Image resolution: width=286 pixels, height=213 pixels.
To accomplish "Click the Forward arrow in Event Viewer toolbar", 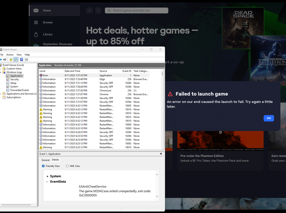I will click(5, 59).
